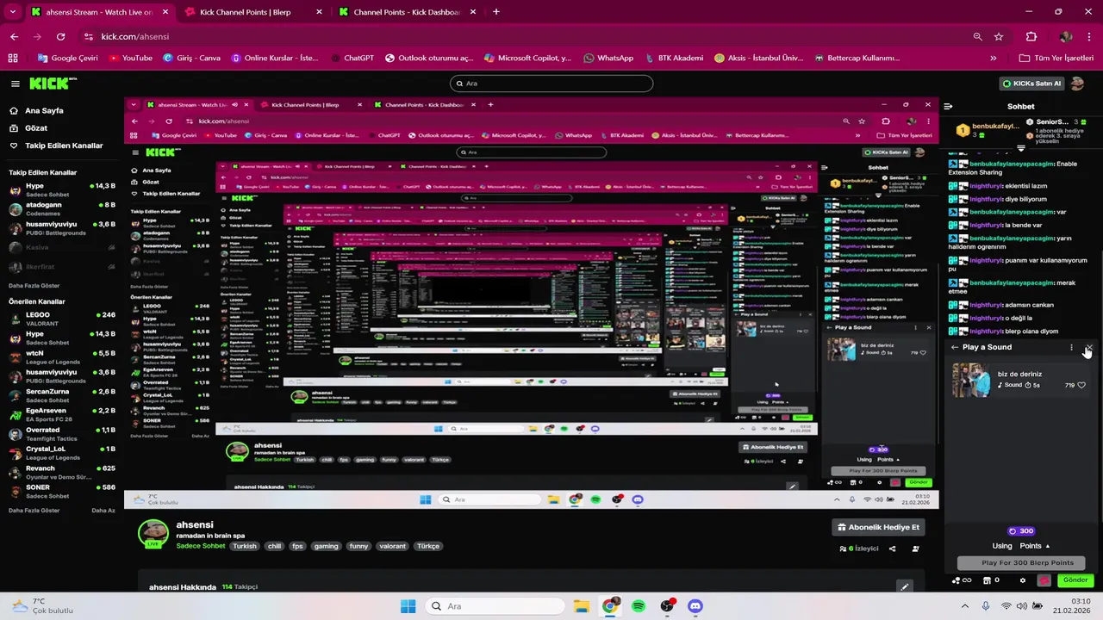Go back from Play a Sound panel
The image size is (1103, 620).
click(954, 347)
